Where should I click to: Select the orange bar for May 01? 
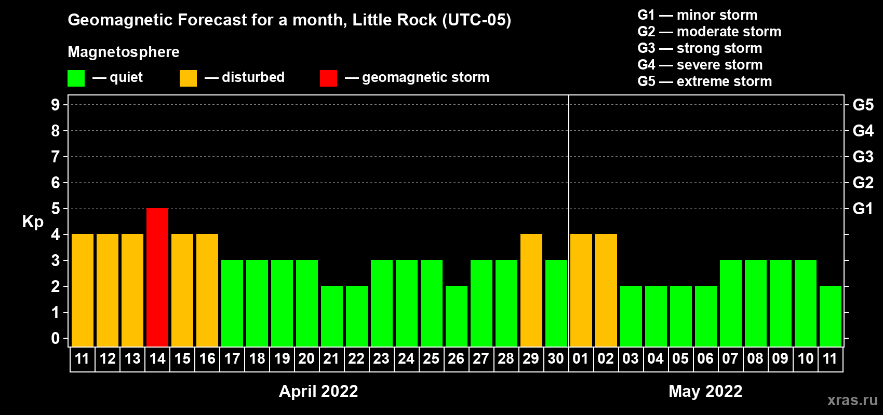581,290
